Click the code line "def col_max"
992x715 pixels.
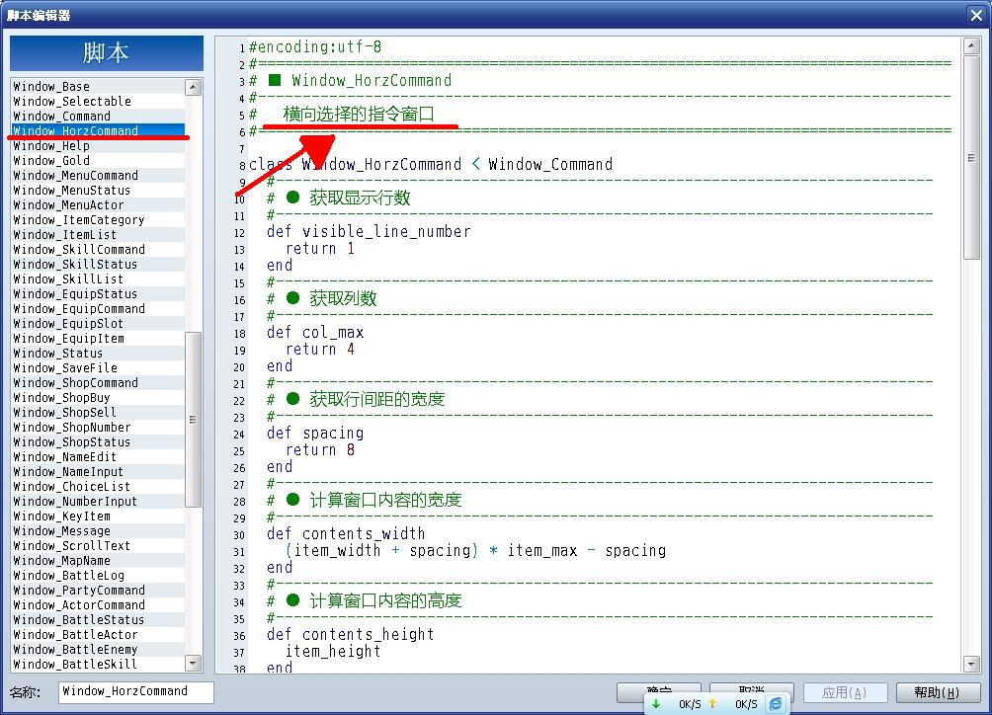tap(315, 333)
